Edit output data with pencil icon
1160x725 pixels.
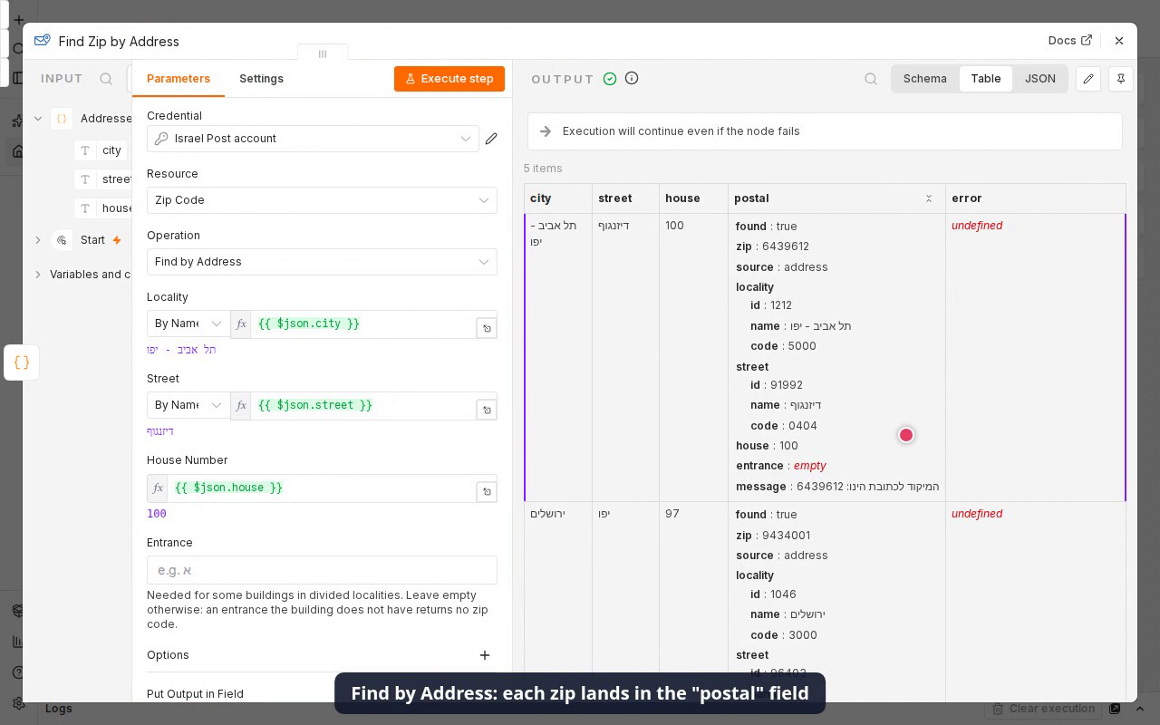tap(1088, 79)
